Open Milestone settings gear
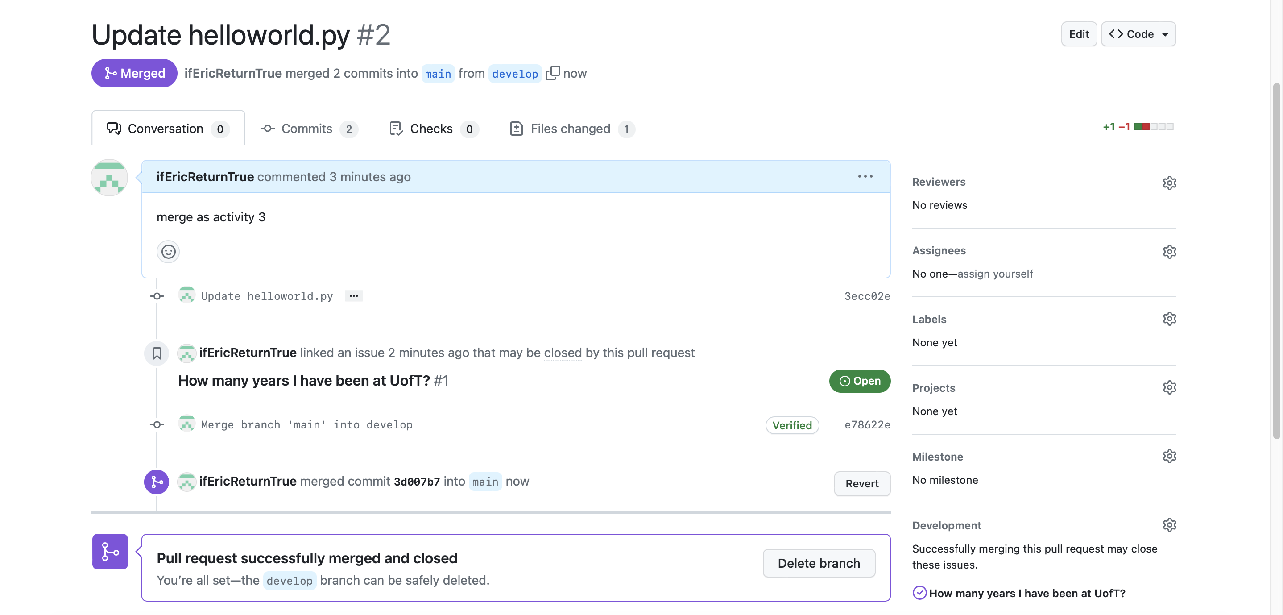The height and width of the screenshot is (615, 1283). (1169, 457)
